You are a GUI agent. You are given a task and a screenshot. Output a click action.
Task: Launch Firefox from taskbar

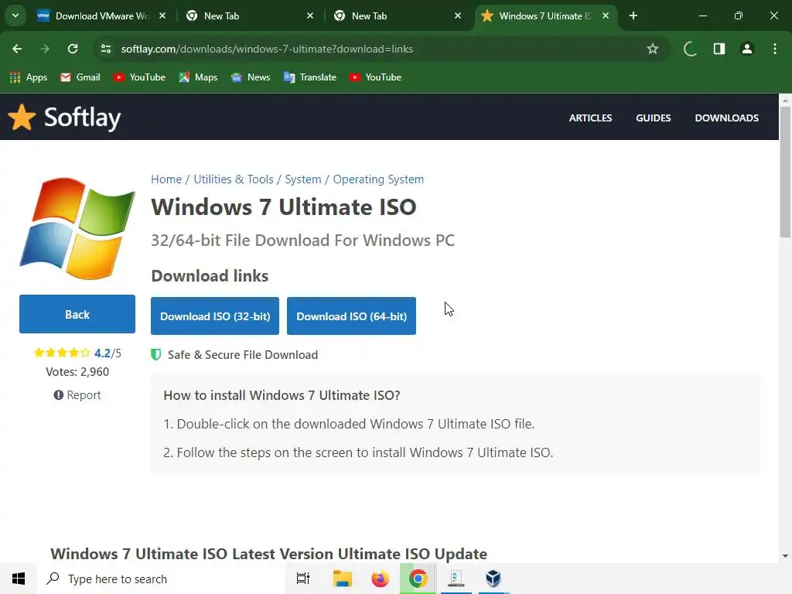381,579
